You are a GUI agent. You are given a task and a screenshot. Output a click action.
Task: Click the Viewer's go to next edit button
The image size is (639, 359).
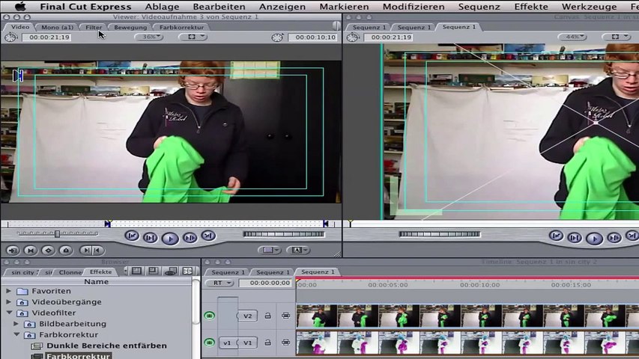(208, 237)
